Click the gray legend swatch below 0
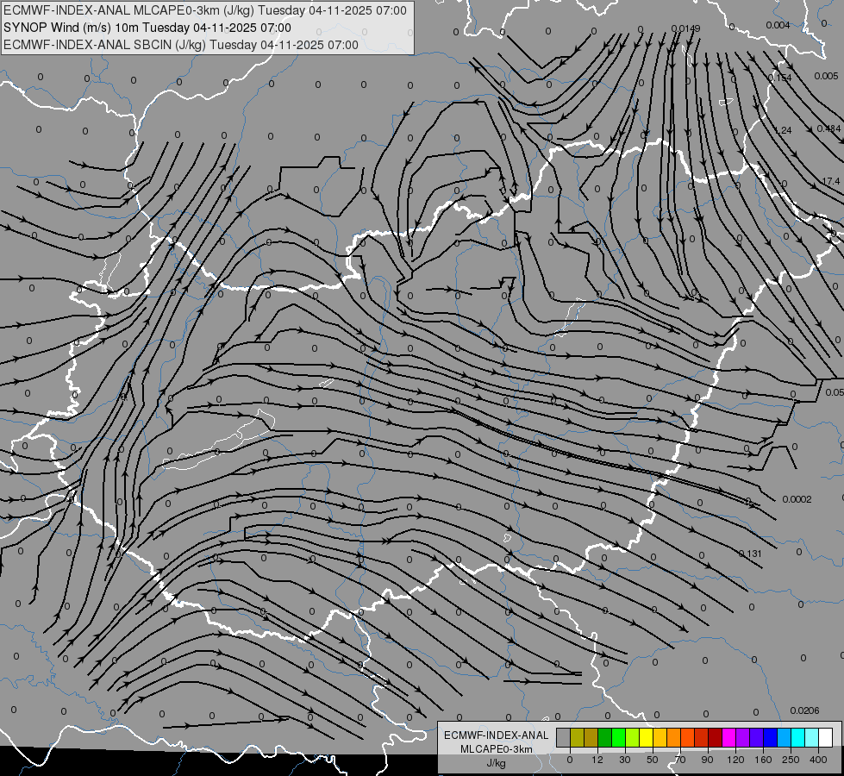This screenshot has width=844, height=776. 564,737
